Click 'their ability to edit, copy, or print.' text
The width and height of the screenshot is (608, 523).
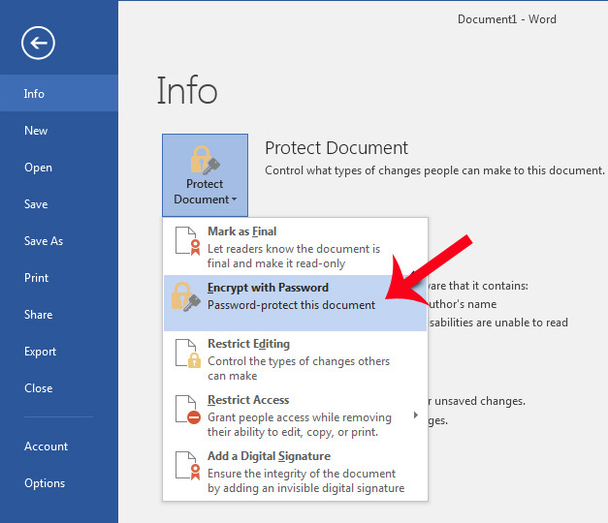click(x=293, y=432)
